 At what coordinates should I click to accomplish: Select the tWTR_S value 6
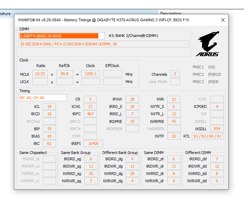coord(174,107)
